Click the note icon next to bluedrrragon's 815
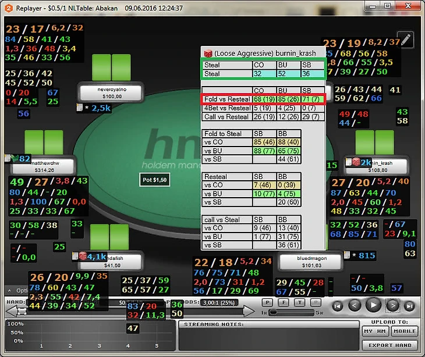The height and width of the screenshot is (357, 425). (x=346, y=255)
